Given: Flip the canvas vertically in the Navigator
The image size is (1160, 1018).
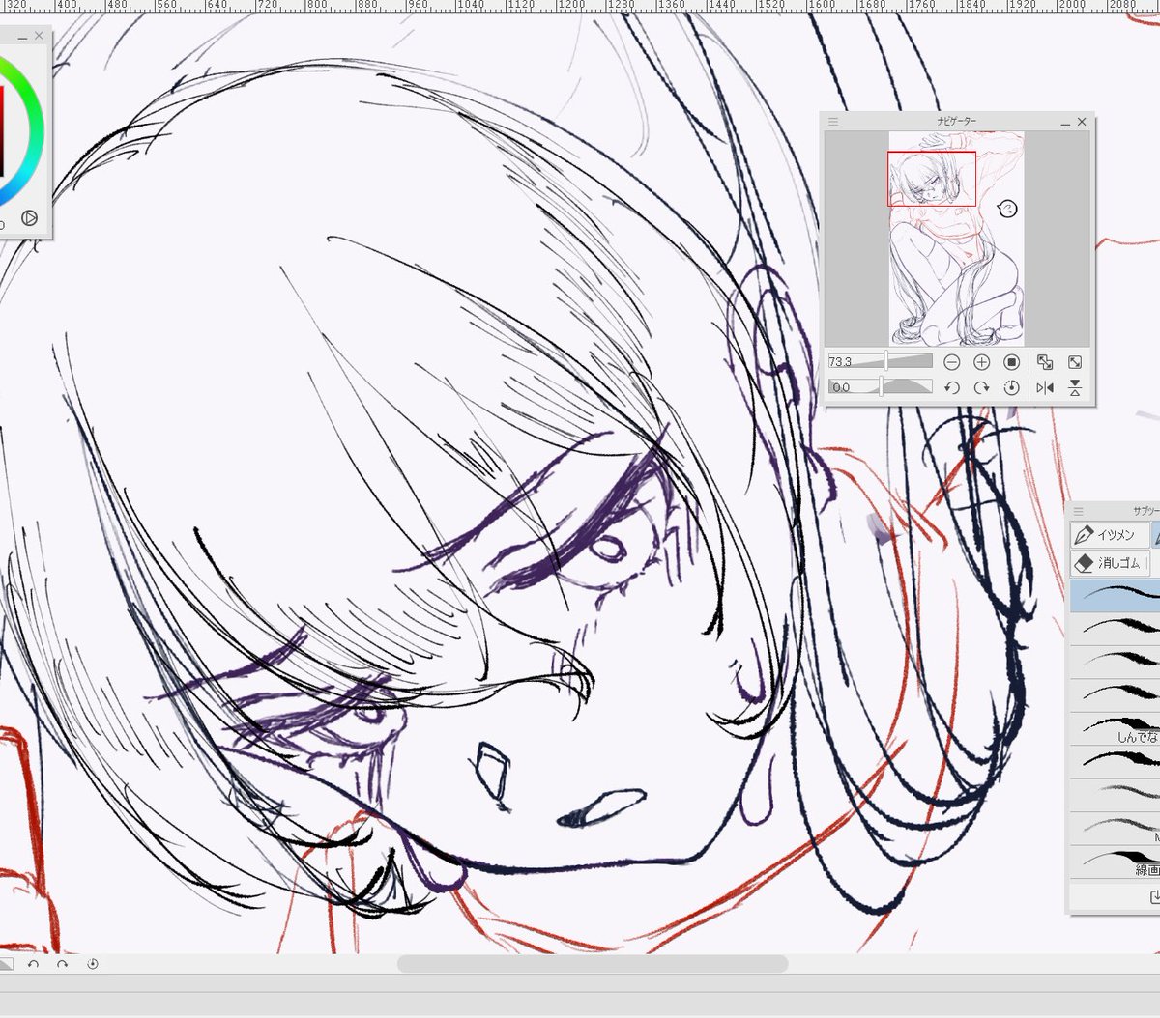Looking at the screenshot, I should (x=1075, y=387).
